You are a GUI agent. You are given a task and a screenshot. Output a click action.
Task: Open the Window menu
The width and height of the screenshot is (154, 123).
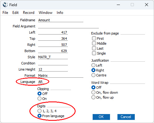46,13
